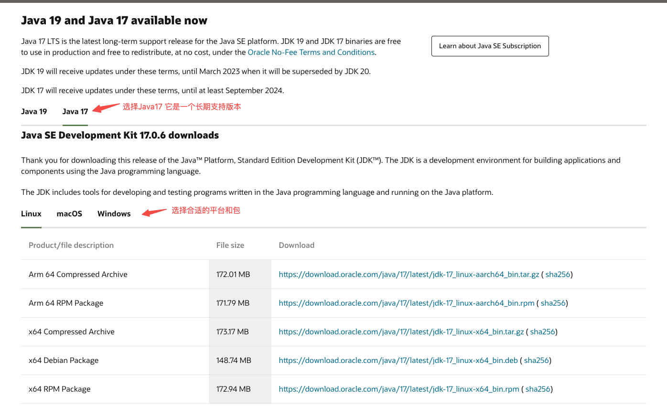
Task: Download jdk-17_linux-aarch64_bin.tar.gz link
Action: (409, 274)
